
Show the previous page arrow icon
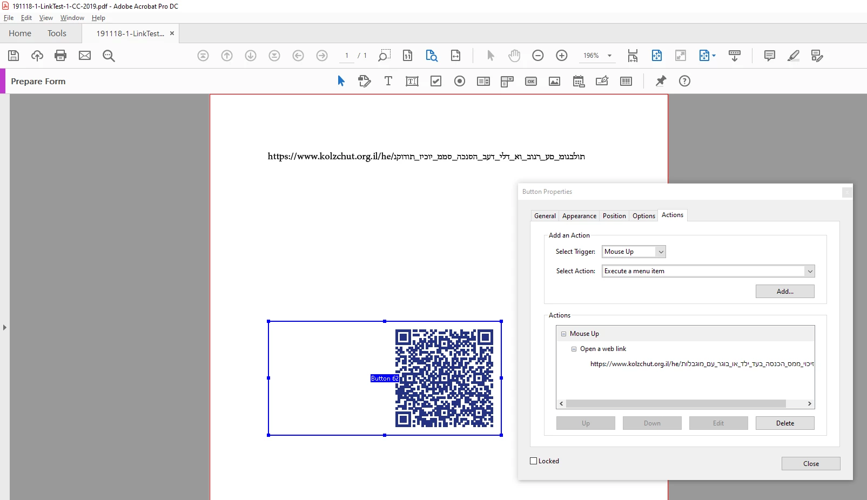[x=227, y=56]
